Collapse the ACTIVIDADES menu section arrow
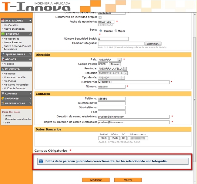 [x=30, y=21]
